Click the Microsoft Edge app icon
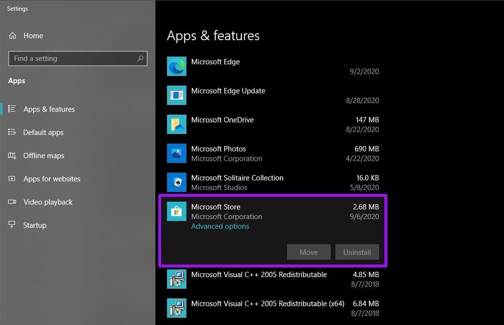 176,66
